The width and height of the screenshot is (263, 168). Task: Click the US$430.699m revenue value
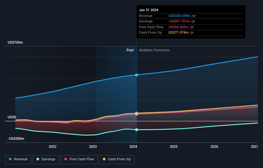(179, 16)
